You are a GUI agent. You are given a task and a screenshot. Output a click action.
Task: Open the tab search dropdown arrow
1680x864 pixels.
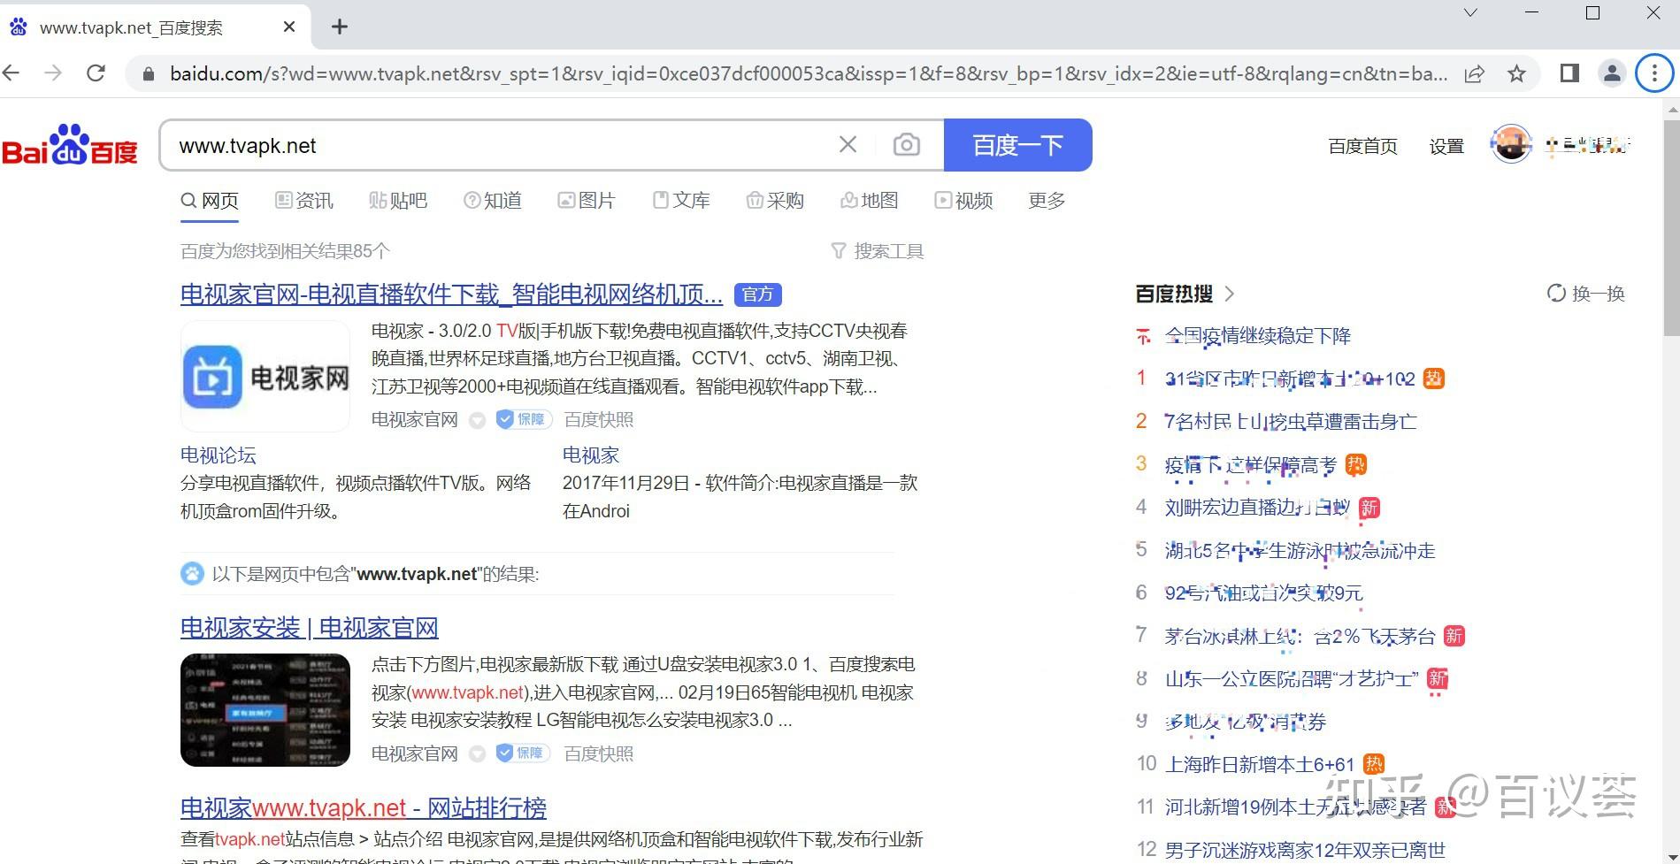(1470, 13)
